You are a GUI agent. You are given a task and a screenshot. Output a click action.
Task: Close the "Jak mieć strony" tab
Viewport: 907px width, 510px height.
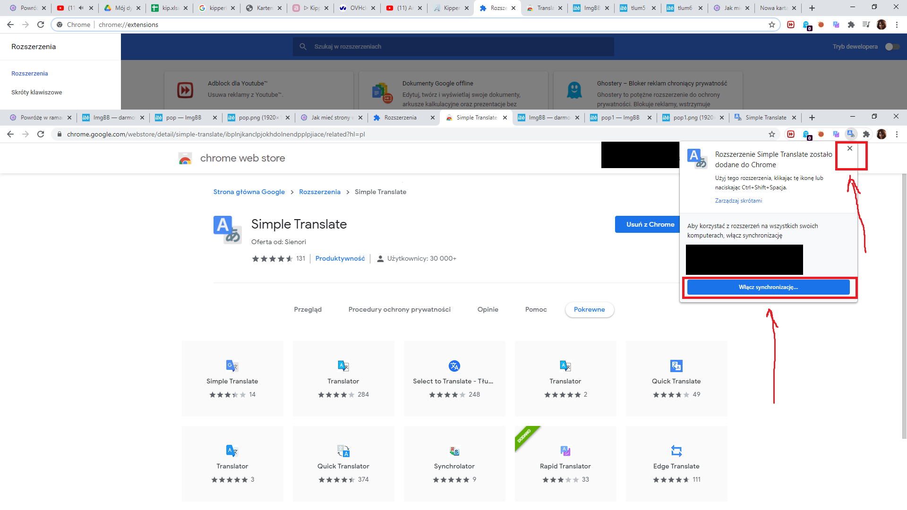360,118
